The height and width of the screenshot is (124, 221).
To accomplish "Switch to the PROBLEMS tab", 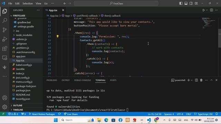I will point(52,80).
